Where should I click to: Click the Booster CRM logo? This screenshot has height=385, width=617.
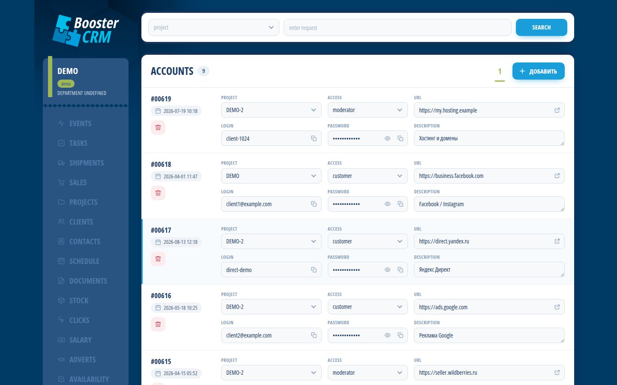(86, 30)
